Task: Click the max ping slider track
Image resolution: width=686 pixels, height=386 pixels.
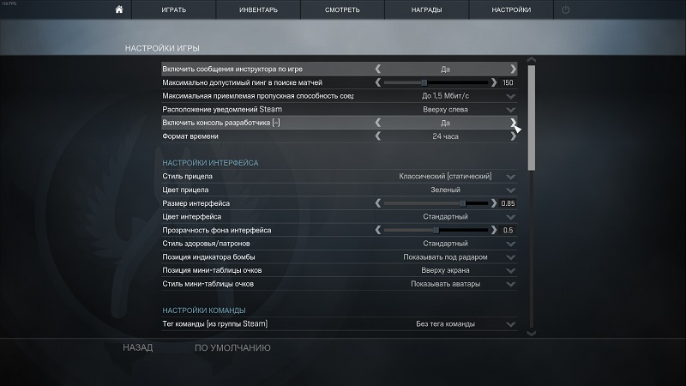Action: 436,82
